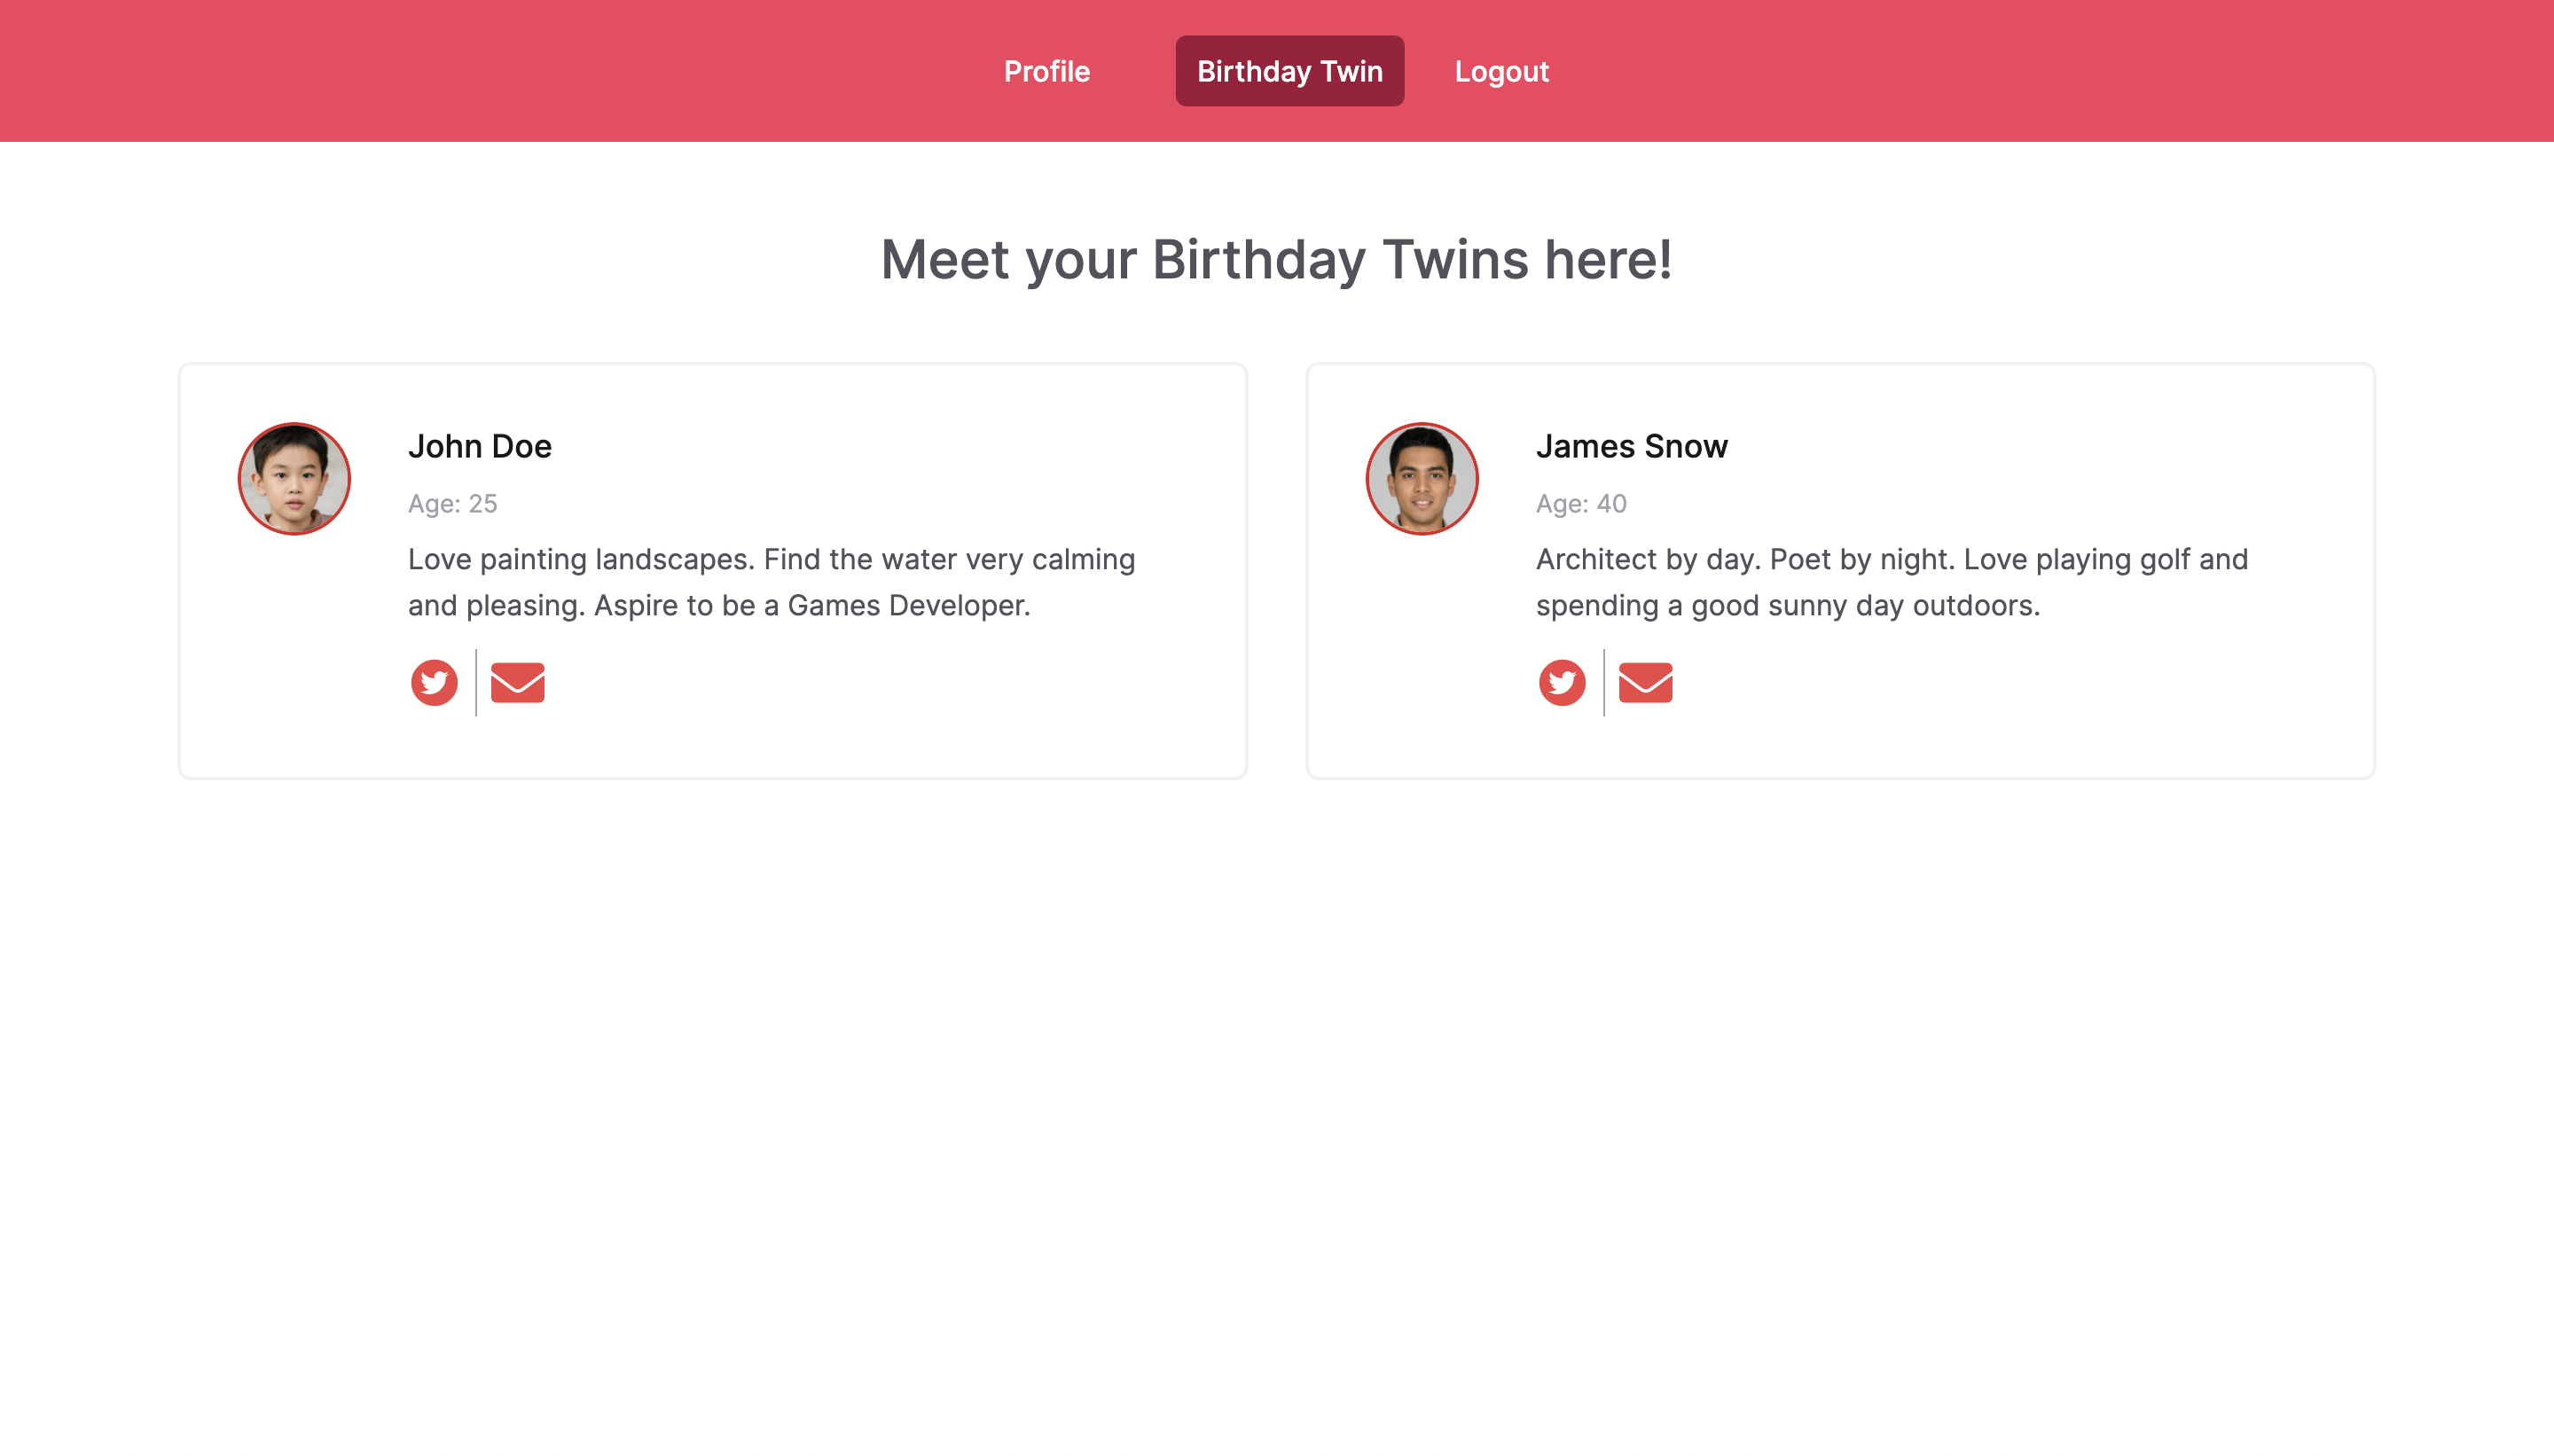The width and height of the screenshot is (2554, 1456).
Task: Click the Logout link
Action: pos(1501,71)
